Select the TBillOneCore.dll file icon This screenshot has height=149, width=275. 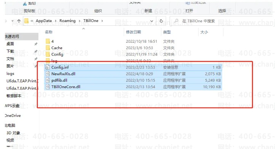[48, 87]
